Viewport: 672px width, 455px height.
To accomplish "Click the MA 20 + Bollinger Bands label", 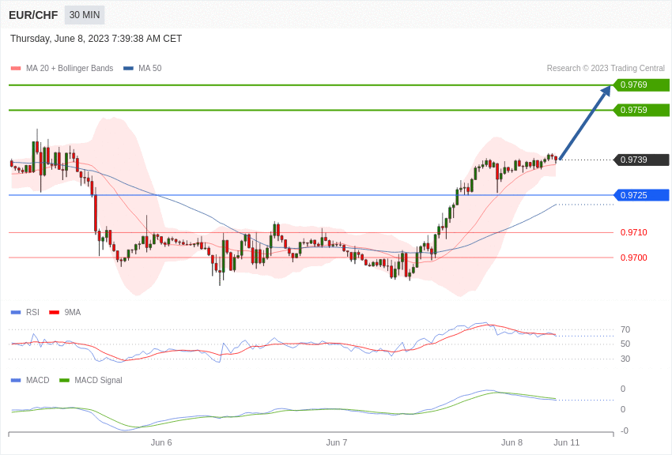I will 70,68.
